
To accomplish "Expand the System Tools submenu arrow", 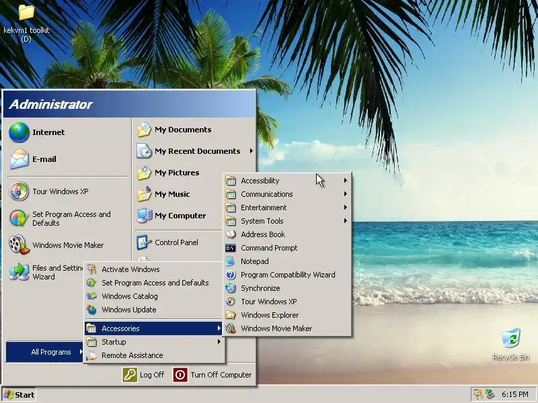I will pyautogui.click(x=346, y=221).
